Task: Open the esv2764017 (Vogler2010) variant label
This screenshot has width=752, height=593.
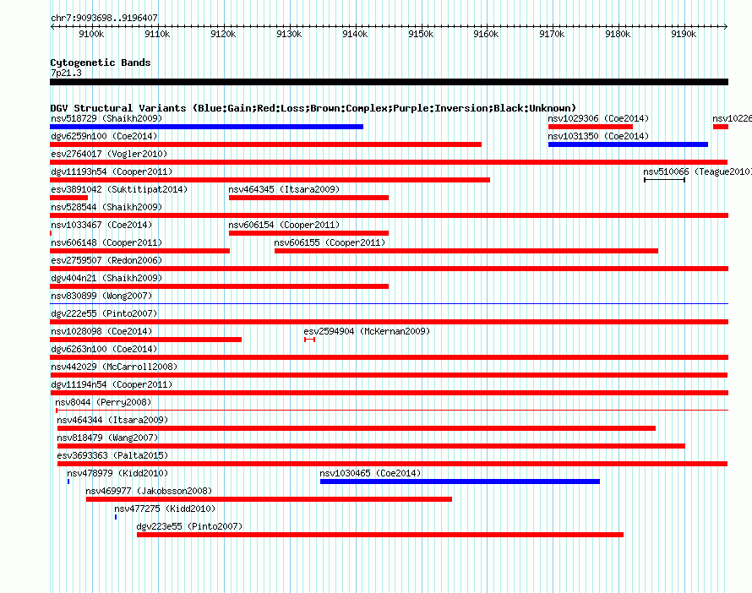Action: (109, 154)
